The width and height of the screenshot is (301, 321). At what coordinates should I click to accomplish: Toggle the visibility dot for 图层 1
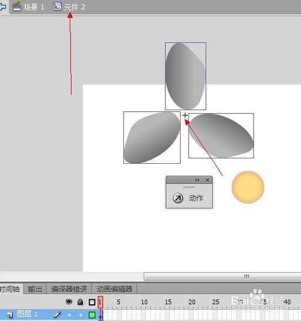pos(69,315)
